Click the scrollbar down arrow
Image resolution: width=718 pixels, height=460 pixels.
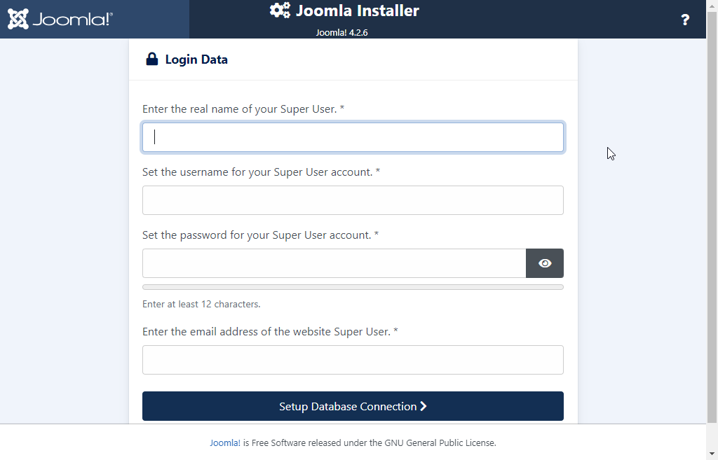click(x=712, y=454)
